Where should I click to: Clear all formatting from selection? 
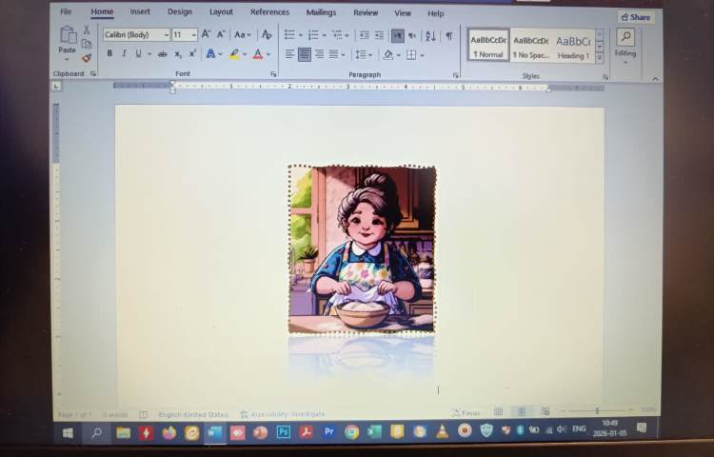[267, 35]
